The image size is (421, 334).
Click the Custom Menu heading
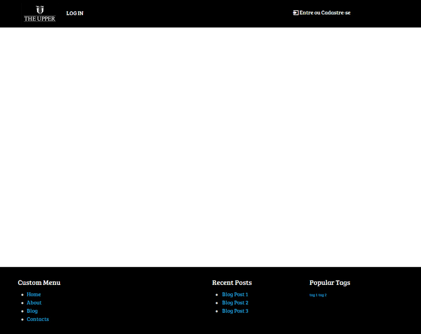coord(39,283)
